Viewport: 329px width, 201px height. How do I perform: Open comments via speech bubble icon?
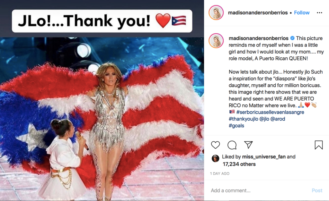[x=232, y=145]
